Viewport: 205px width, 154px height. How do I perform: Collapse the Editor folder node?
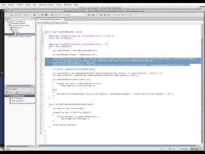pyautogui.click(x=12, y=32)
